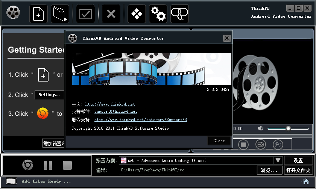316x189 pixels.
Task: Click the Add File toolbar icon
Action: coord(38,14)
